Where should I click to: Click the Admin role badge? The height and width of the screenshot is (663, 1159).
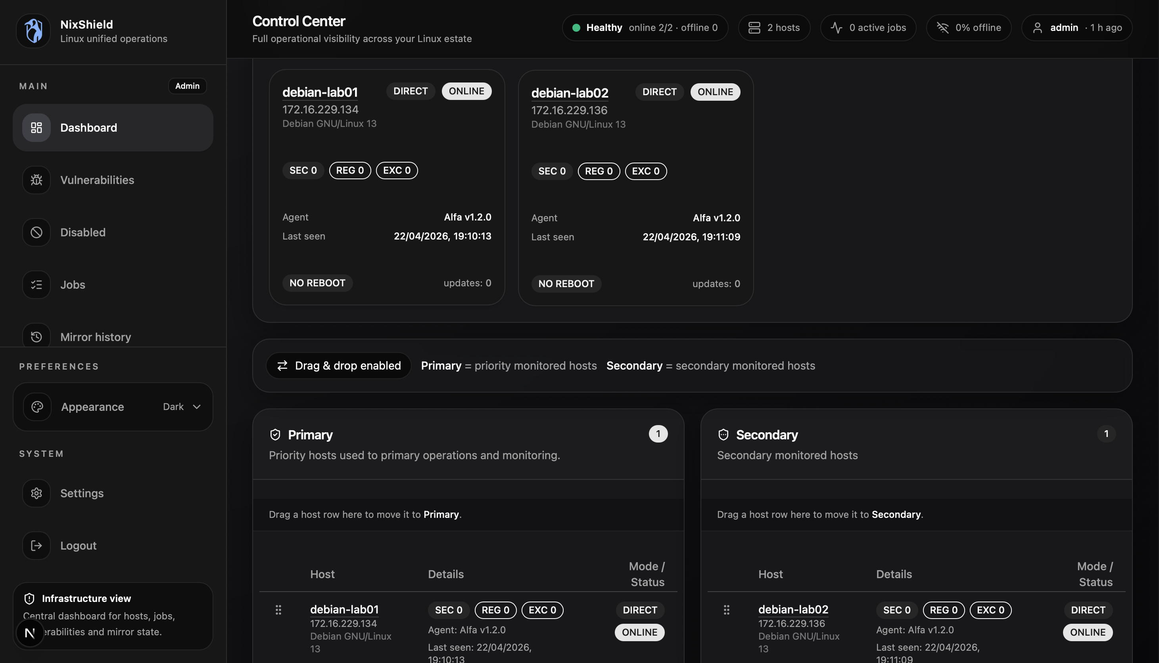(187, 86)
